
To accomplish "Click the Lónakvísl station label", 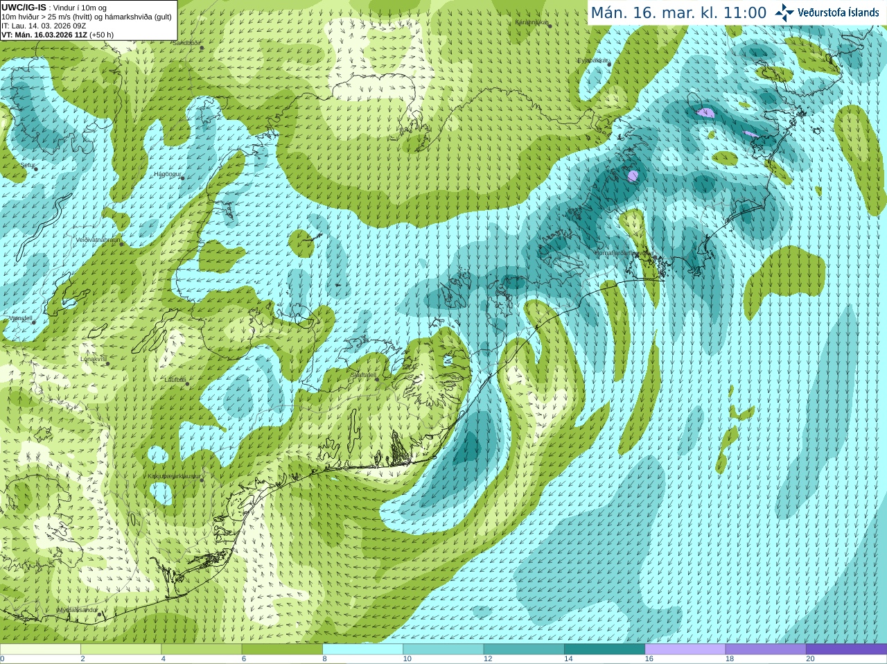I will tap(94, 359).
